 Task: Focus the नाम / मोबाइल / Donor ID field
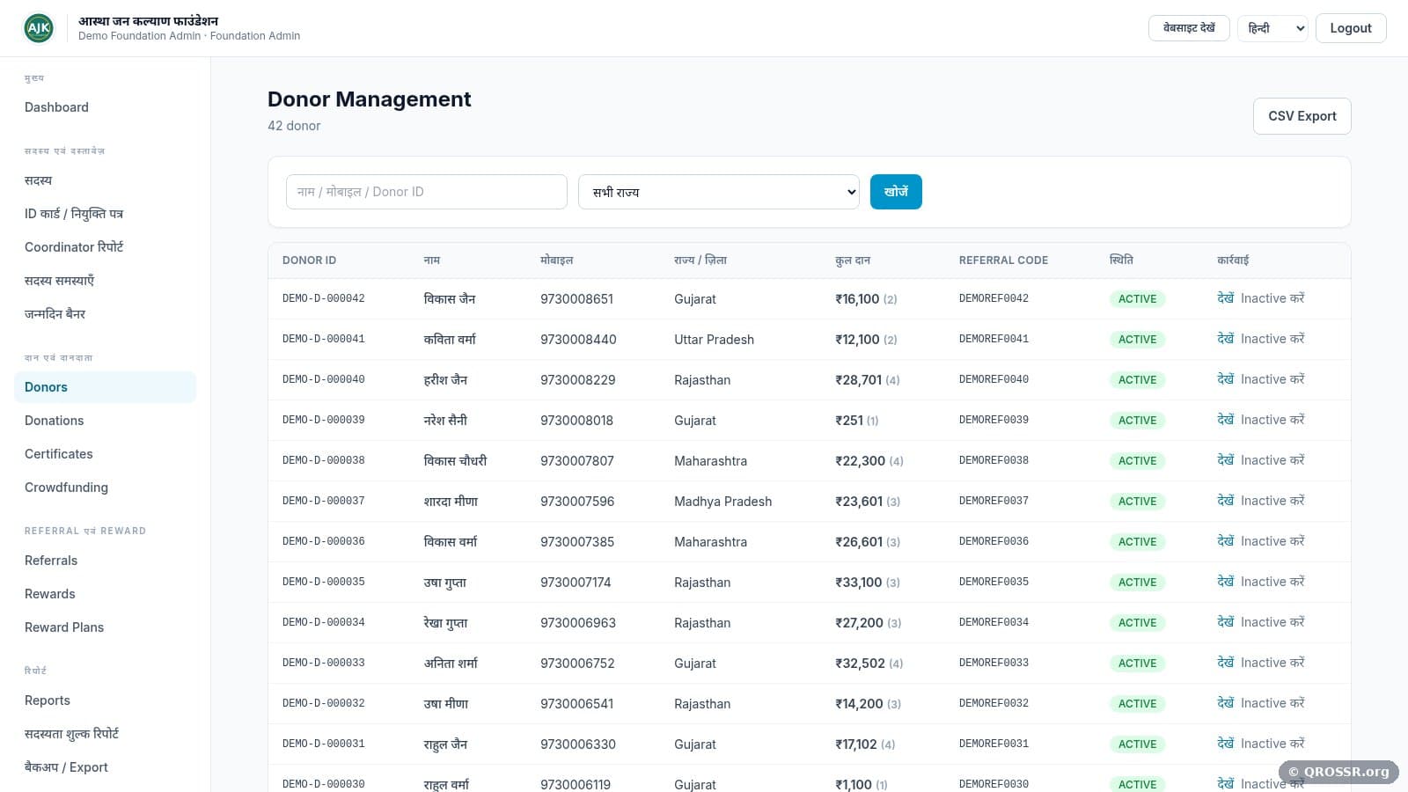tap(427, 192)
